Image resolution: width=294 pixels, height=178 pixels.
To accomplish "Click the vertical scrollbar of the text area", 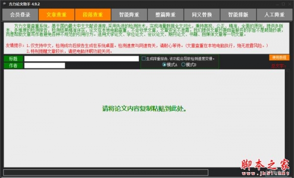I will 287,118.
